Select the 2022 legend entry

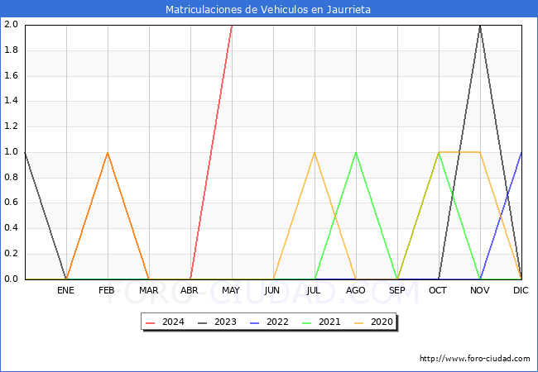[270, 322]
